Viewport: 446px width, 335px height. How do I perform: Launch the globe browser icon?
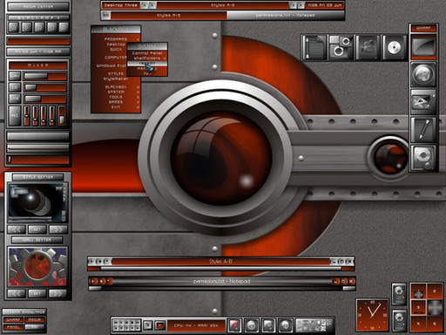coord(423,74)
